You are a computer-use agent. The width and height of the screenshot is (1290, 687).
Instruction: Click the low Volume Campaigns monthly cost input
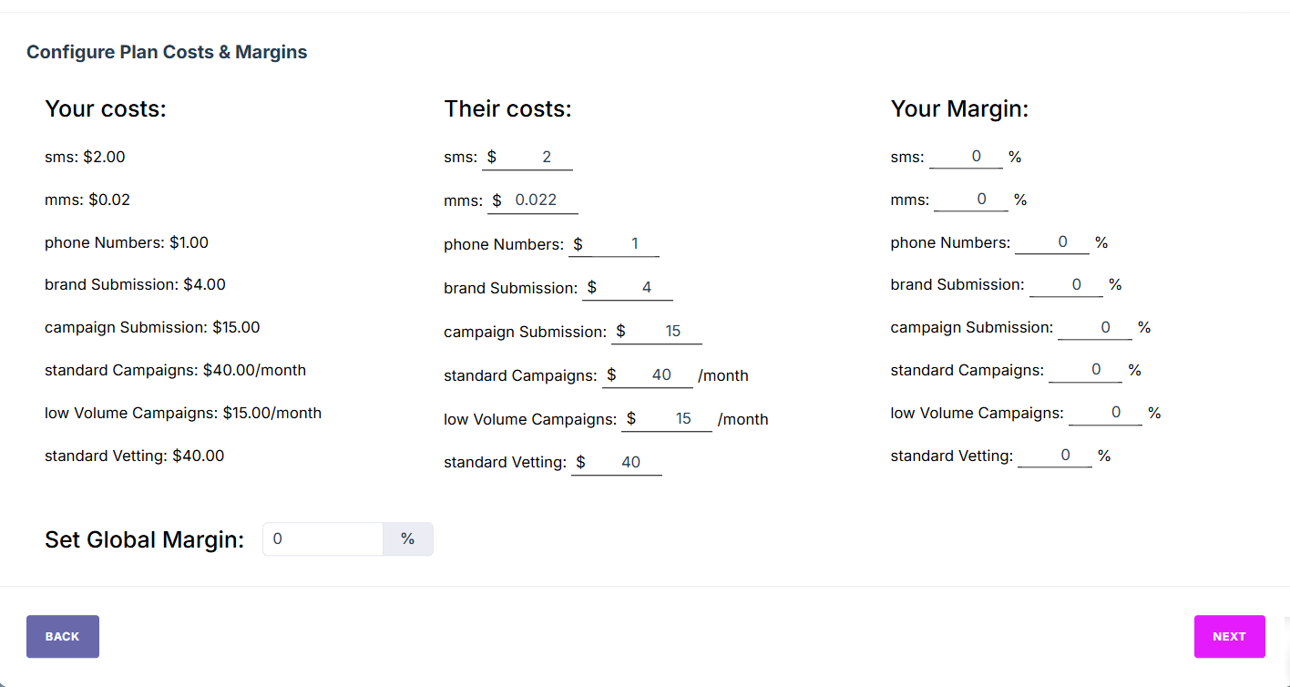pos(674,419)
